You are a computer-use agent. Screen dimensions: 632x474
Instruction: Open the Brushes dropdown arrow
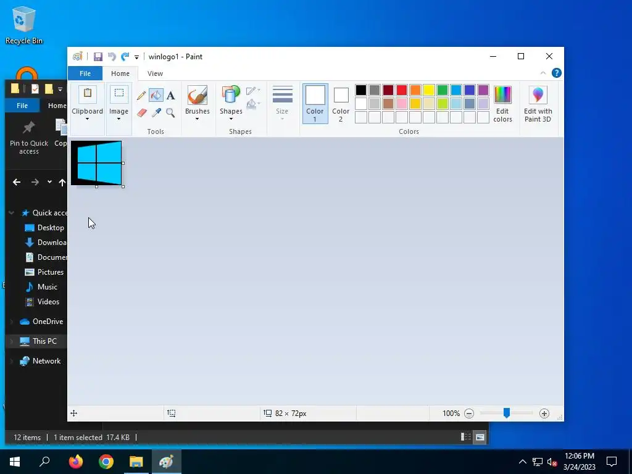pos(197,119)
